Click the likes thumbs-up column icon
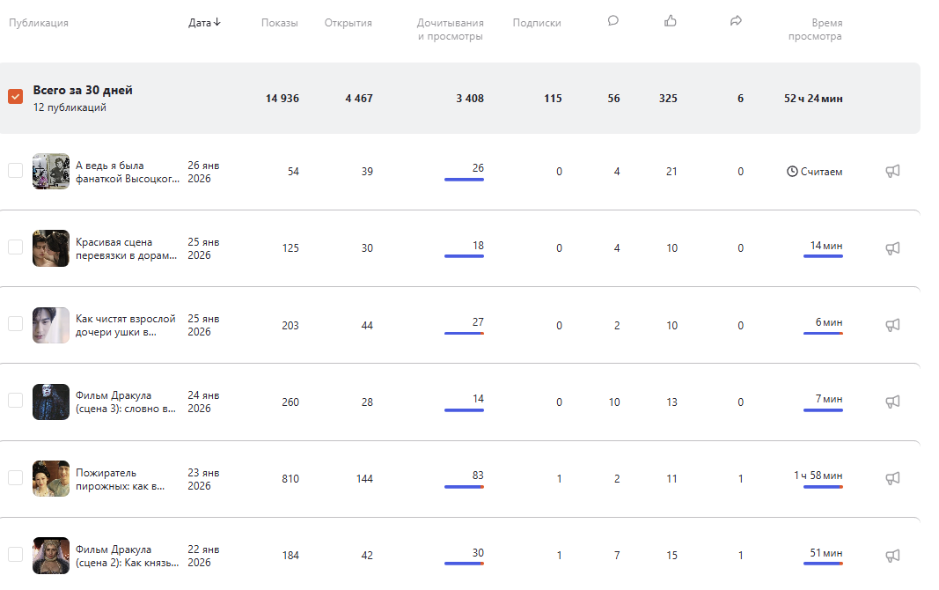 coord(671,21)
